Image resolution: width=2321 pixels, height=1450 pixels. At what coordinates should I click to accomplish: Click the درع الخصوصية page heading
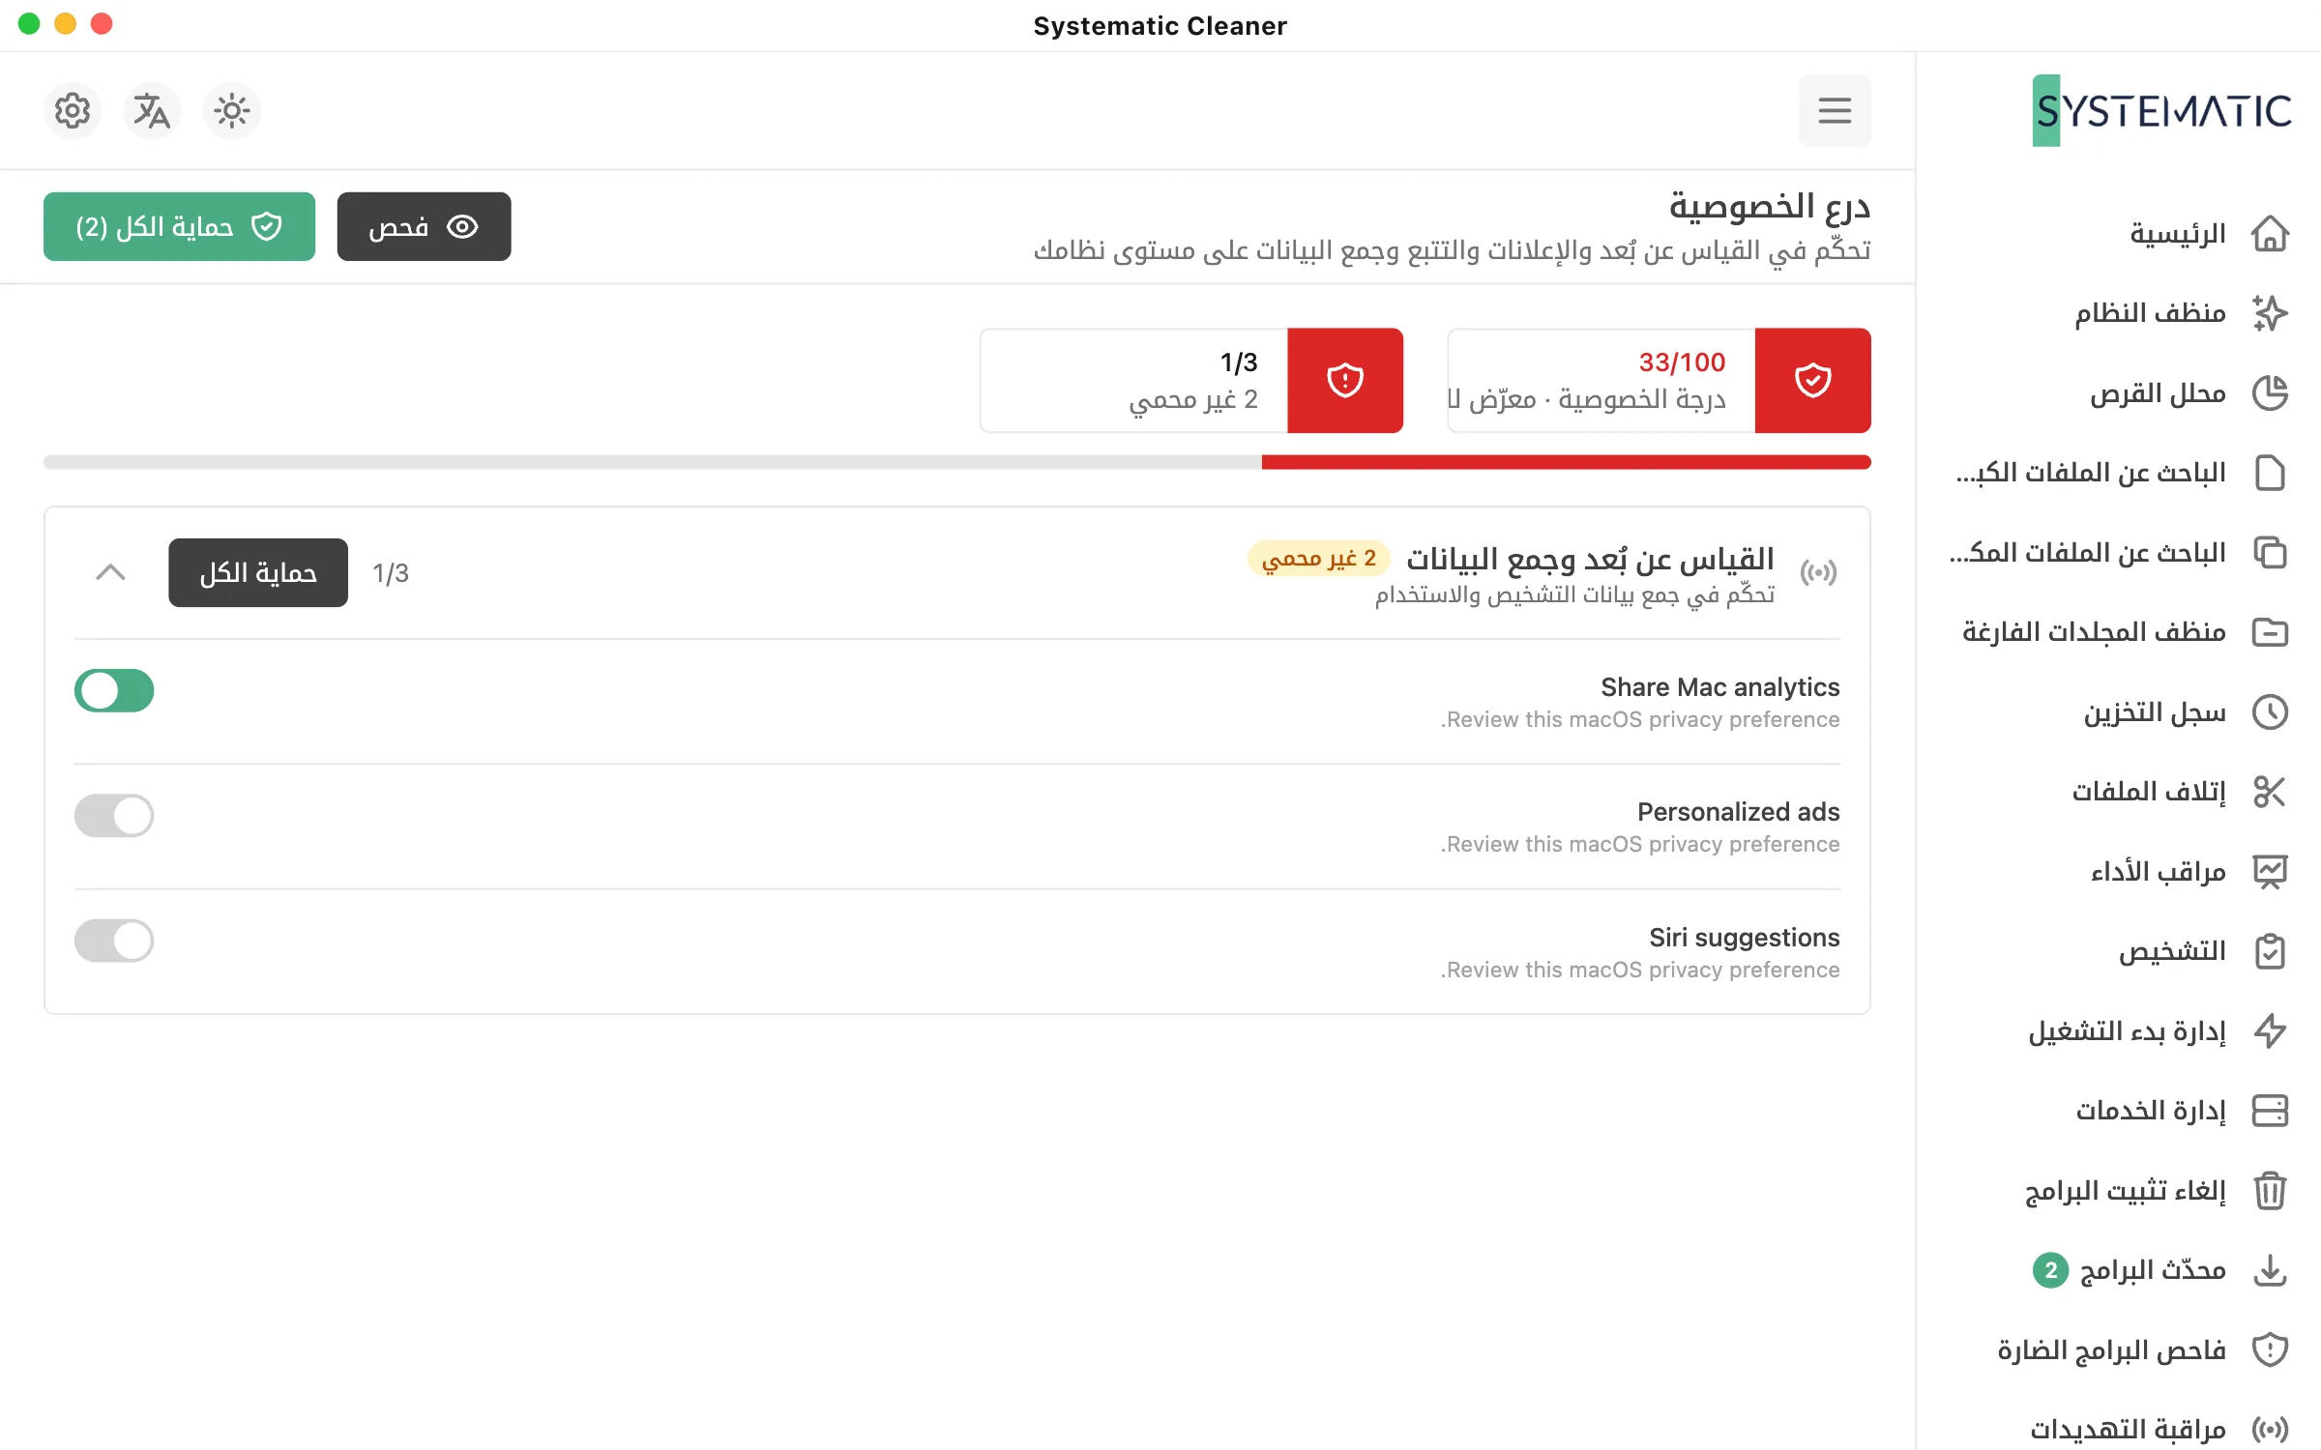pyautogui.click(x=1769, y=206)
